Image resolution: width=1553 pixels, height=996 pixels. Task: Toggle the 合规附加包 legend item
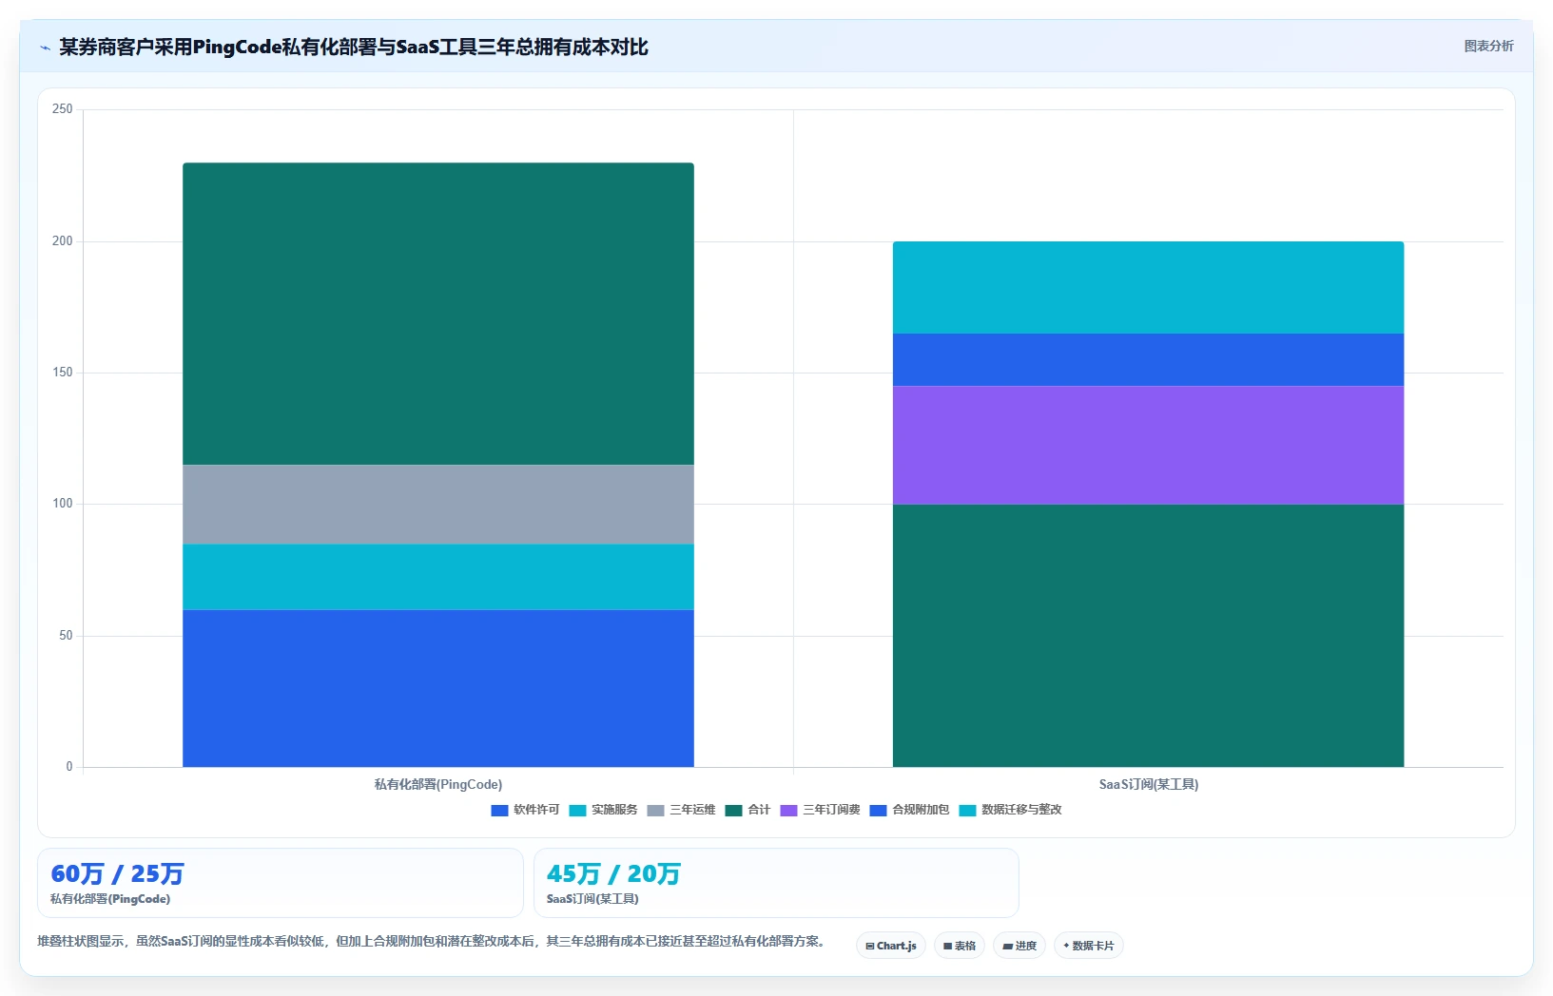(x=909, y=810)
